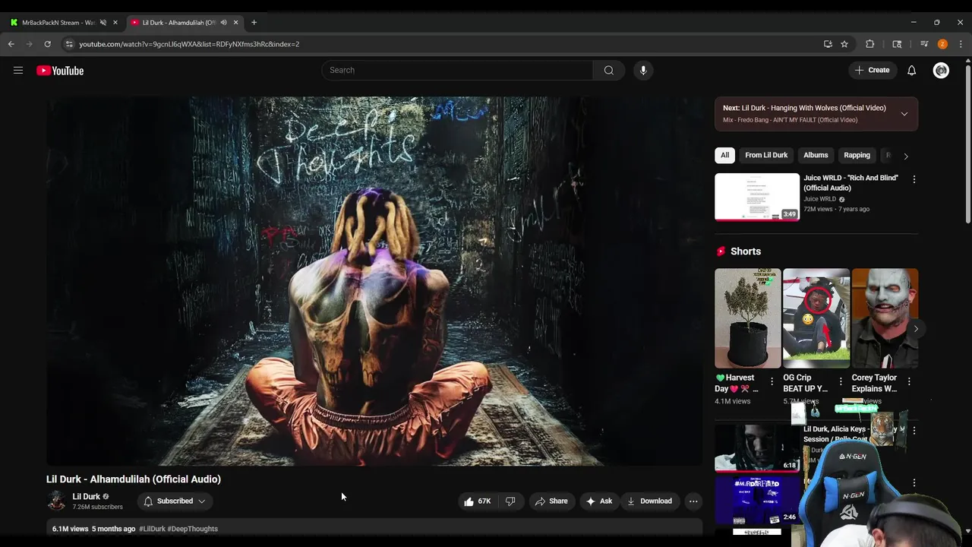Open the #LilDurk hashtag

click(x=152, y=529)
